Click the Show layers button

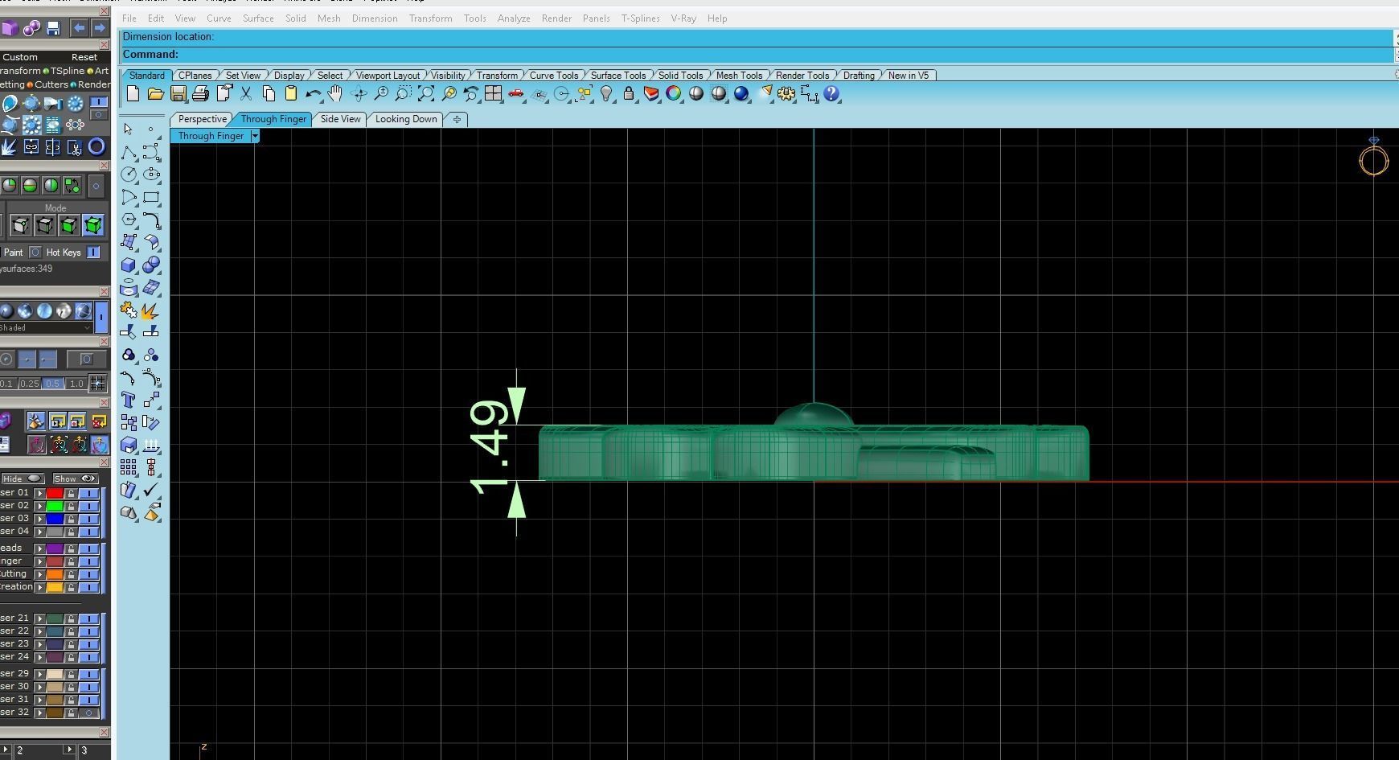pos(75,479)
